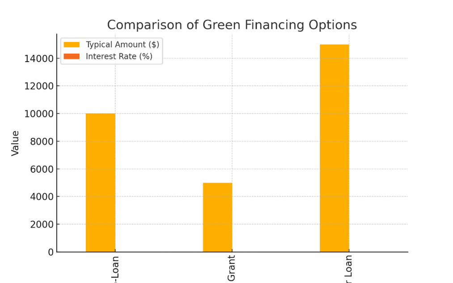Click the "Grant" x-axis category label
Screen dimensions: 453x283
pyautogui.click(x=231, y=268)
